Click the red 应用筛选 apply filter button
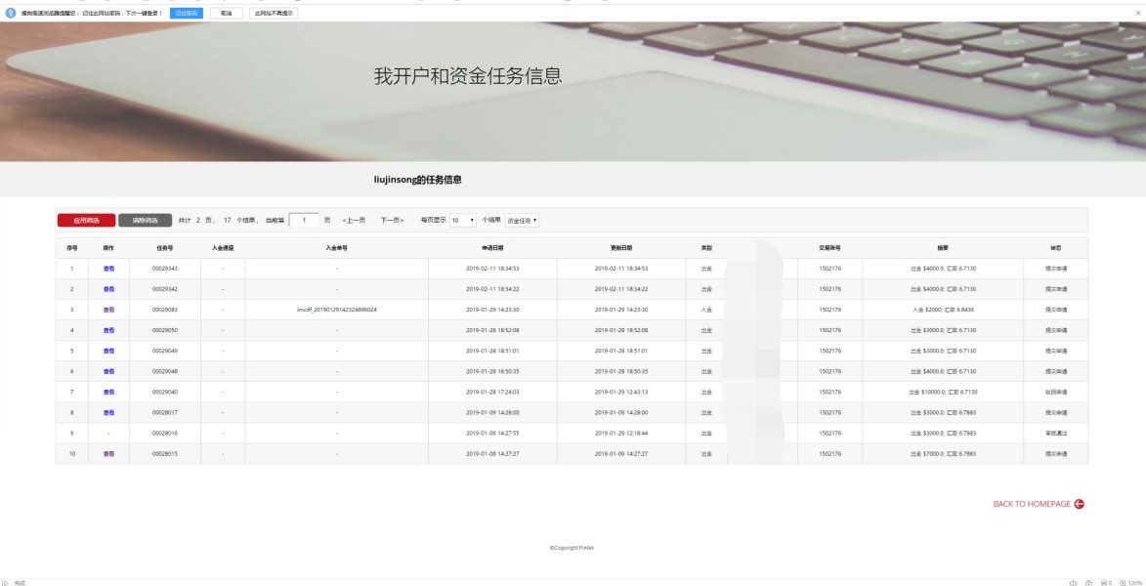This screenshot has width=1146, height=586. tap(86, 220)
